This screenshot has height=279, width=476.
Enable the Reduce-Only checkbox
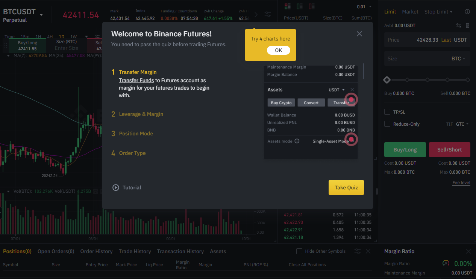pos(387,124)
